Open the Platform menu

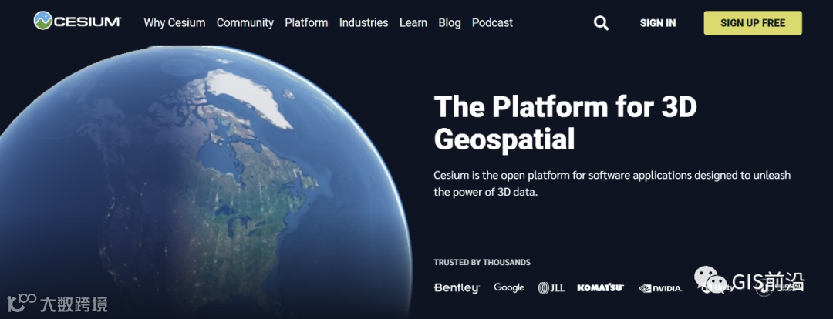tap(306, 23)
